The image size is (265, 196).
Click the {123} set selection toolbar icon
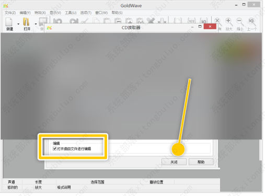click(x=192, y=21)
